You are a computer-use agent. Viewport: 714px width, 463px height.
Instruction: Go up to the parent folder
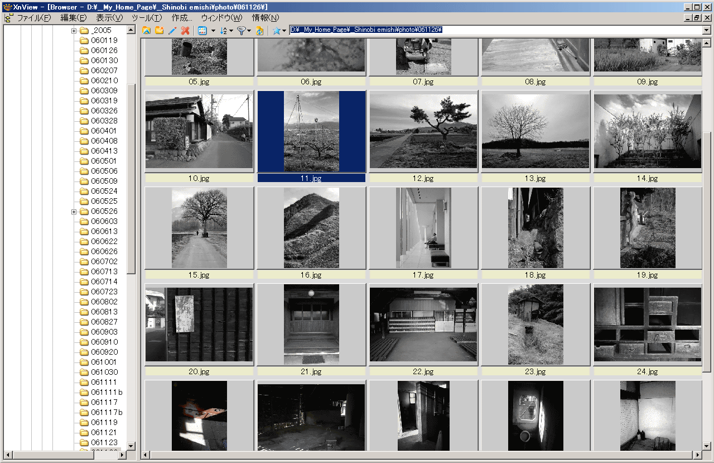click(146, 30)
